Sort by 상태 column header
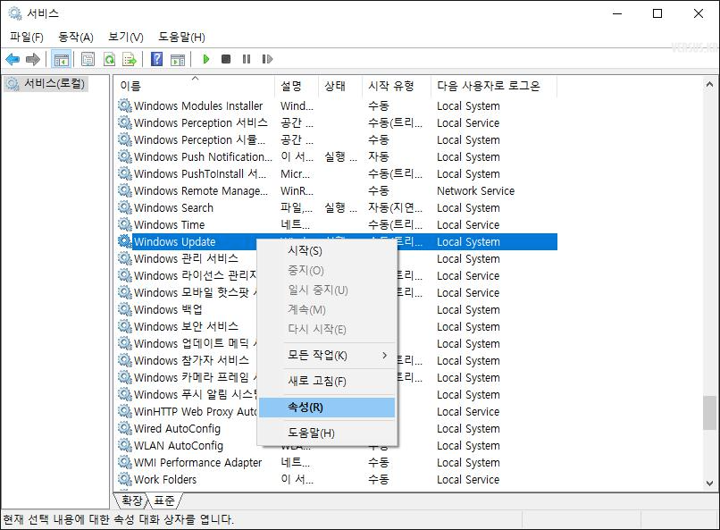The image size is (720, 530). pyautogui.click(x=340, y=86)
